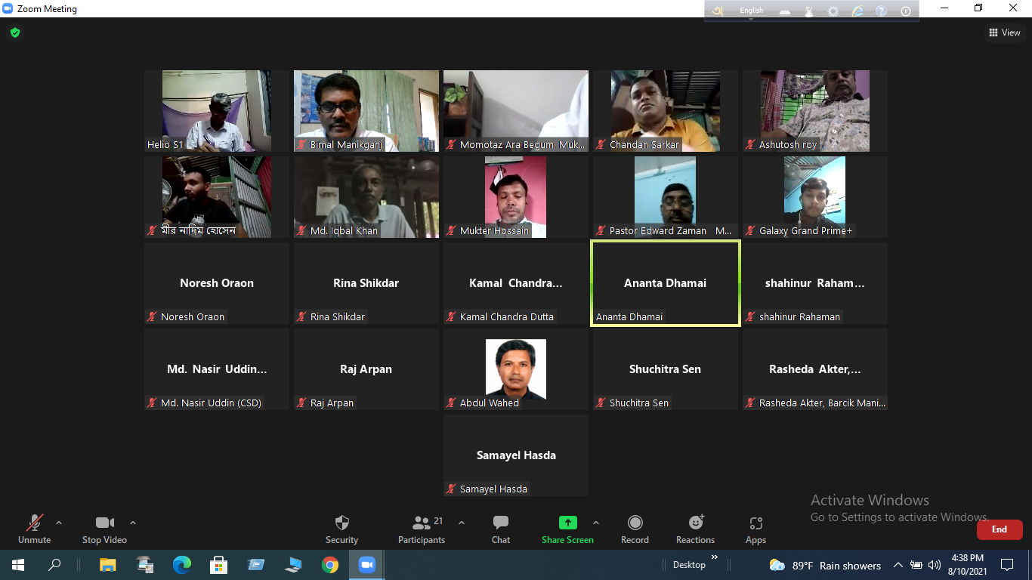Click Zoom icon in taskbar
Image resolution: width=1032 pixels, height=580 pixels.
click(x=367, y=565)
